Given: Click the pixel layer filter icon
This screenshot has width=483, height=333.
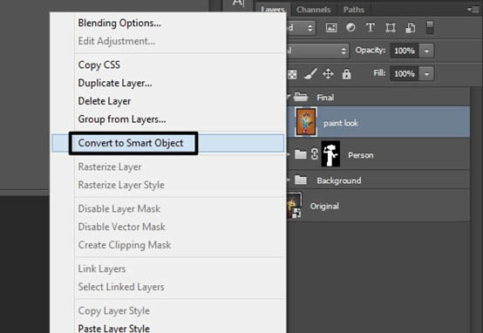Looking at the screenshot, I should pos(331,28).
